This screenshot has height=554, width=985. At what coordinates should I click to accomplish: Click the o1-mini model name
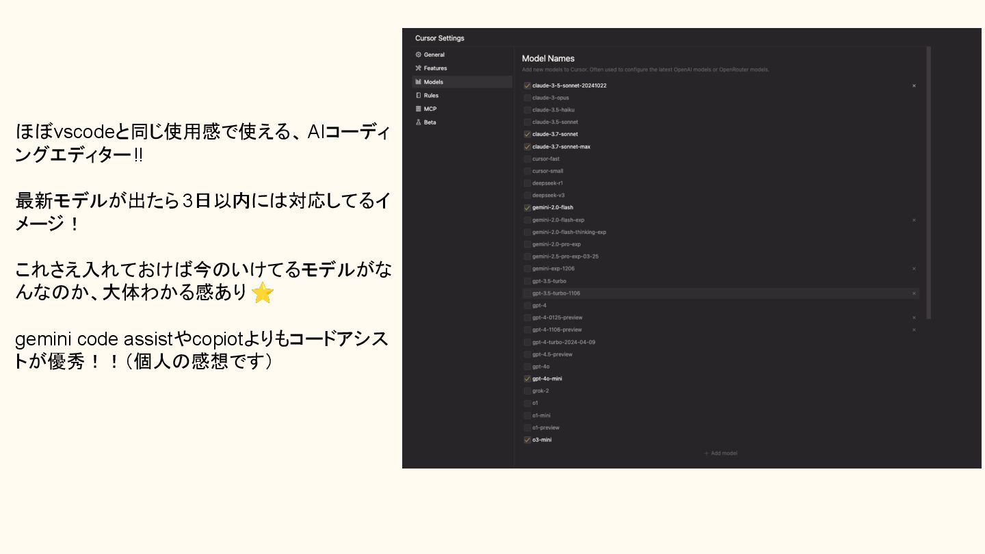click(x=541, y=416)
